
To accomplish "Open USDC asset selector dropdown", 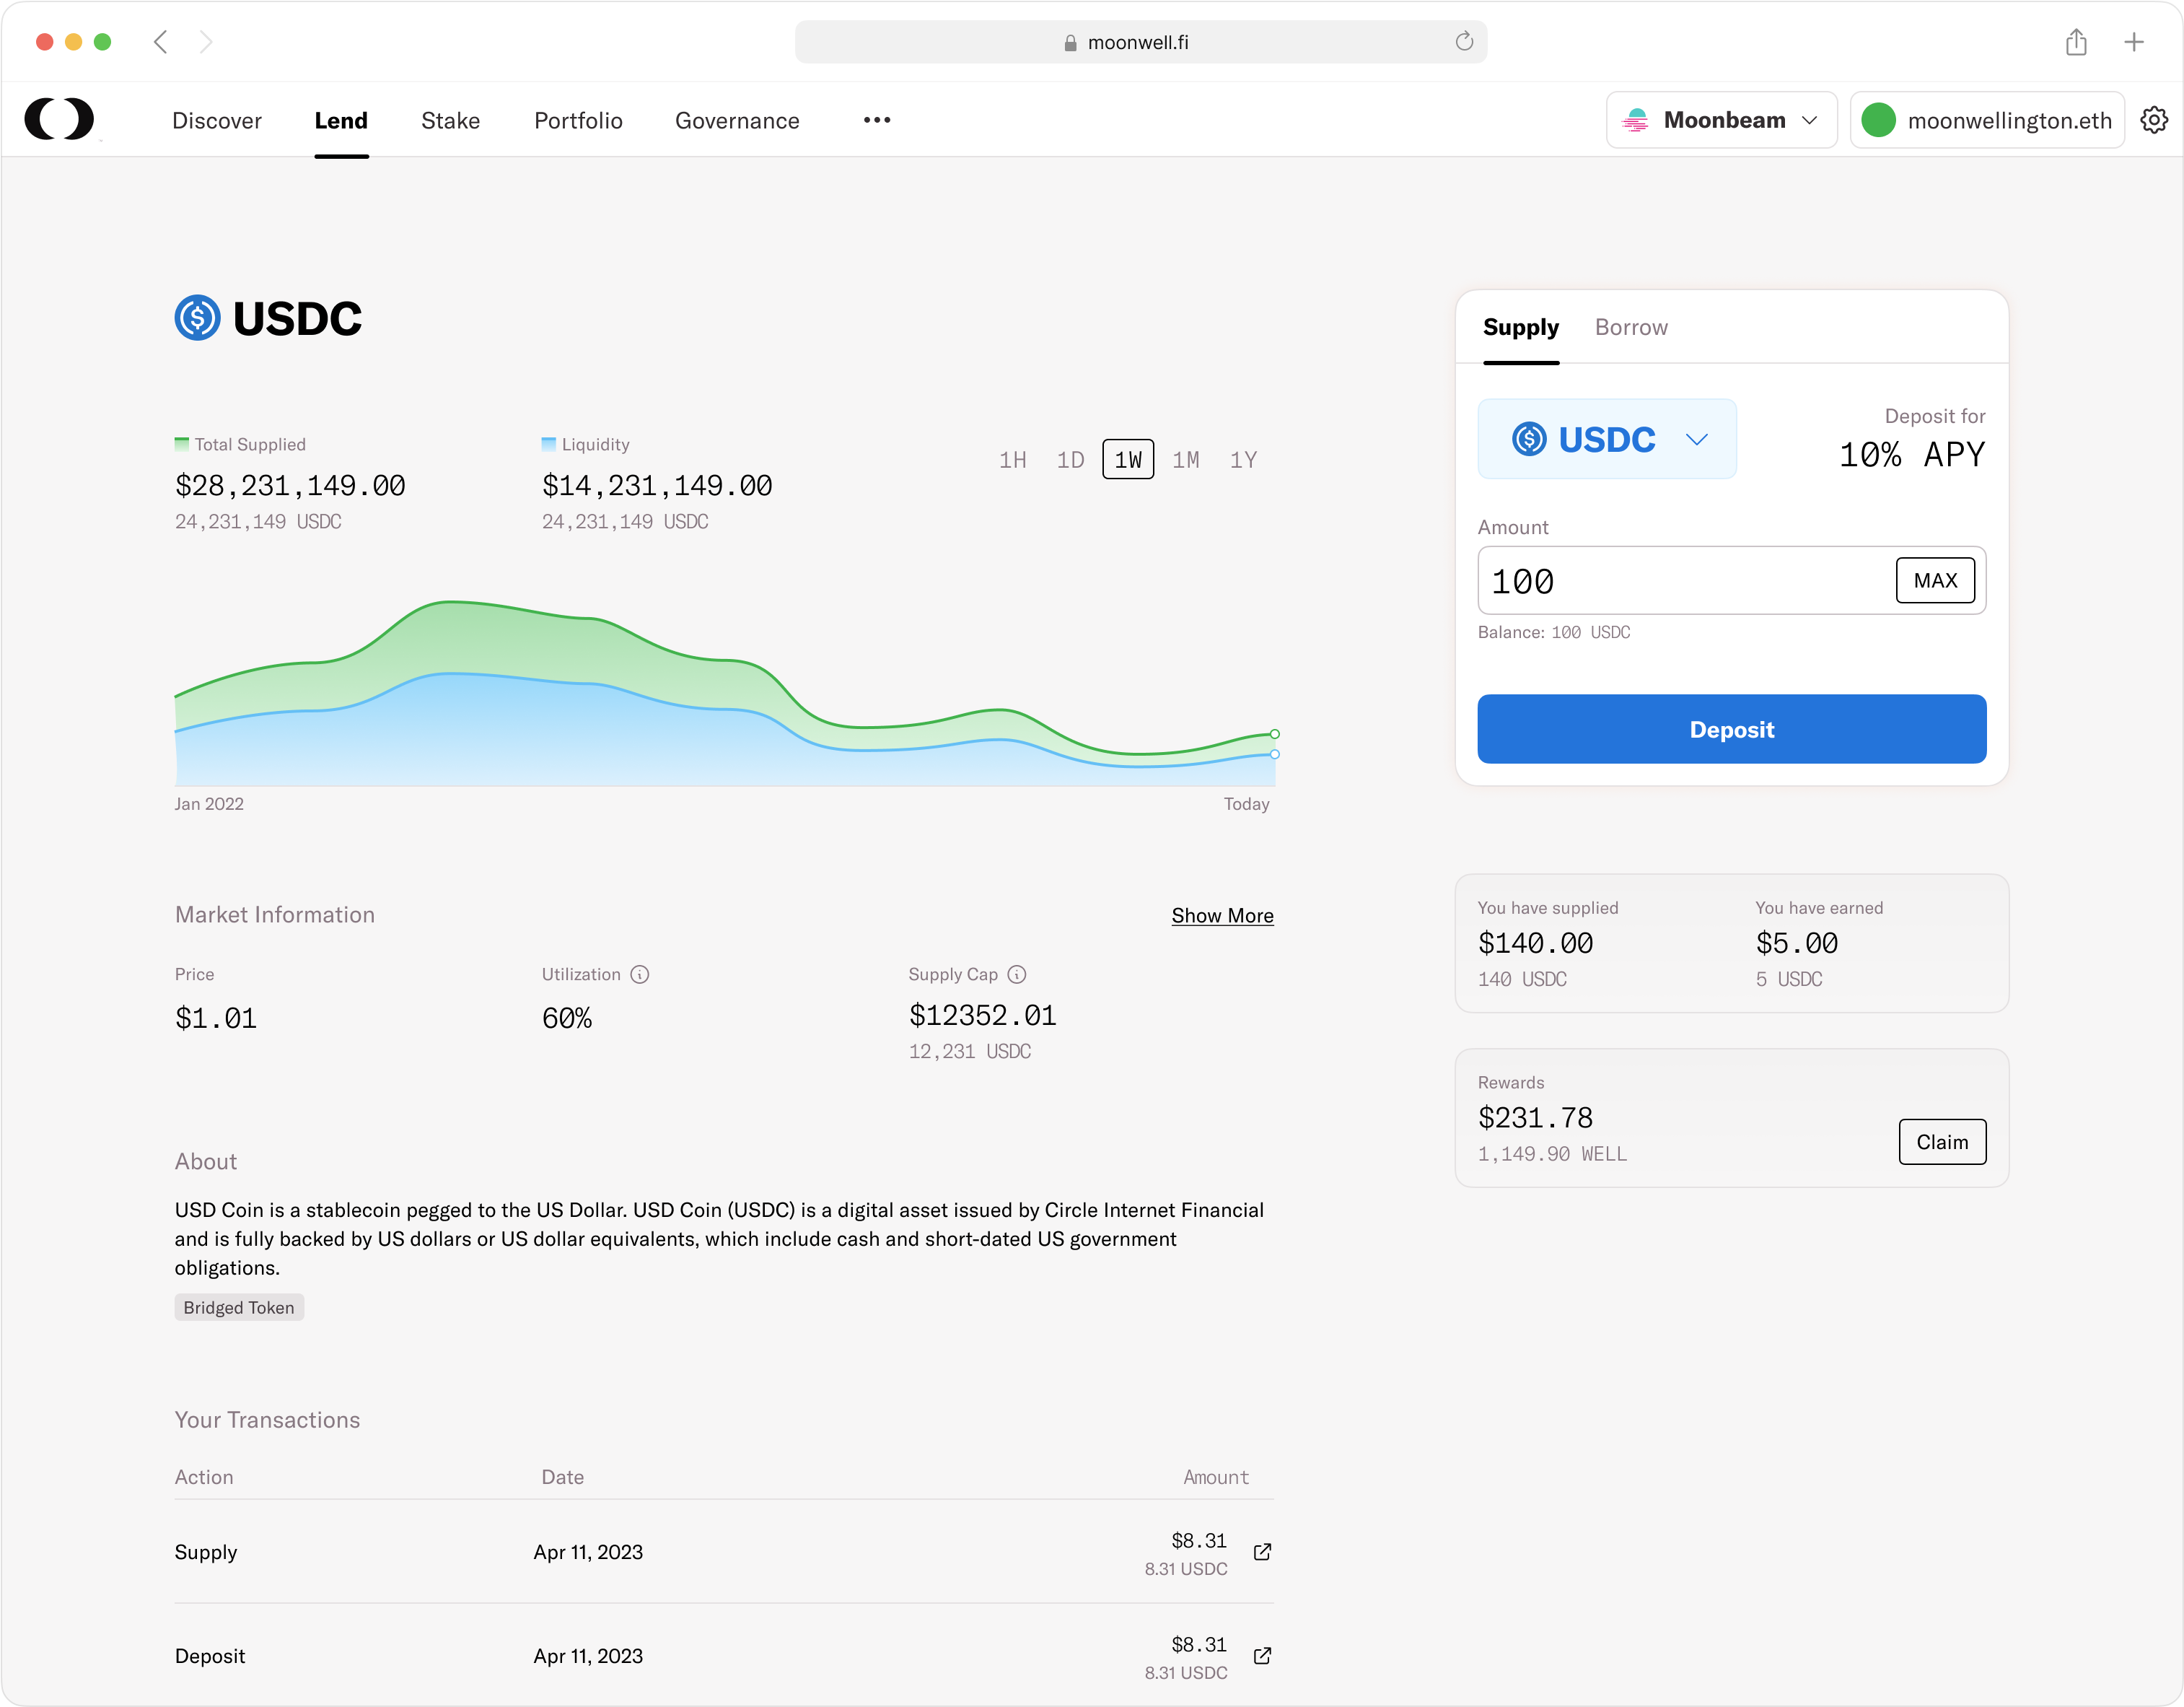I will (x=1607, y=440).
